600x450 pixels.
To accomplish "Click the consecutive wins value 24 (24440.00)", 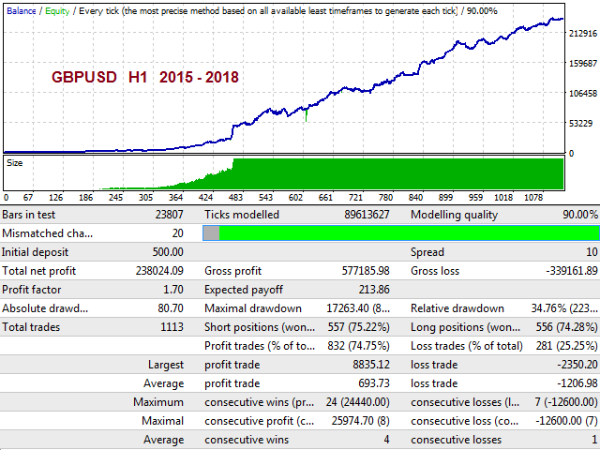I will click(x=358, y=402).
